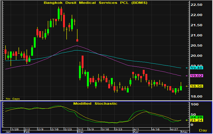The height and width of the screenshot is (134, 213).
Task: Click the 22.50 price scale label
Action: [196, 5]
